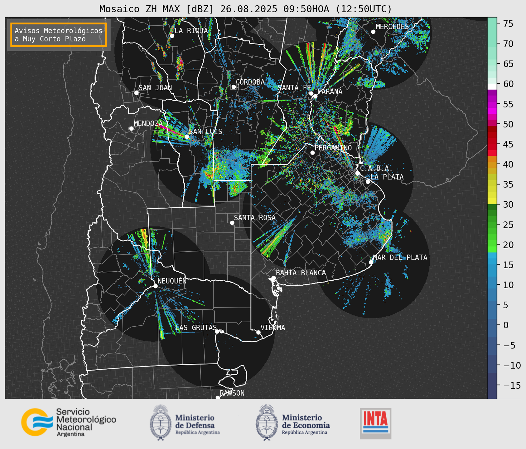Click the SAN LUIS city marker dot
Viewport: 526px width, 449px height.
(187, 137)
